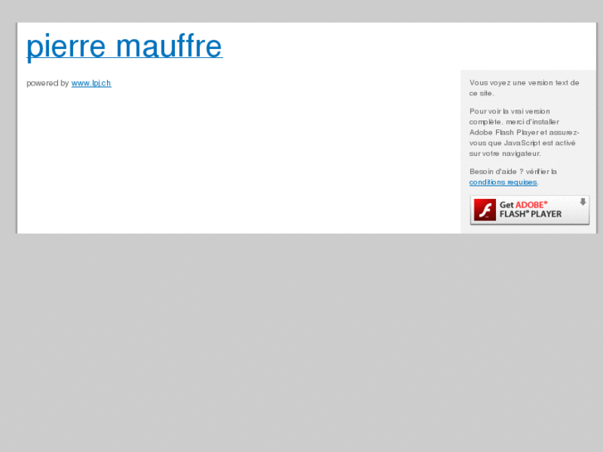Click text 'complète. merci d'installer'
The image size is (603, 452).
pyautogui.click(x=514, y=122)
